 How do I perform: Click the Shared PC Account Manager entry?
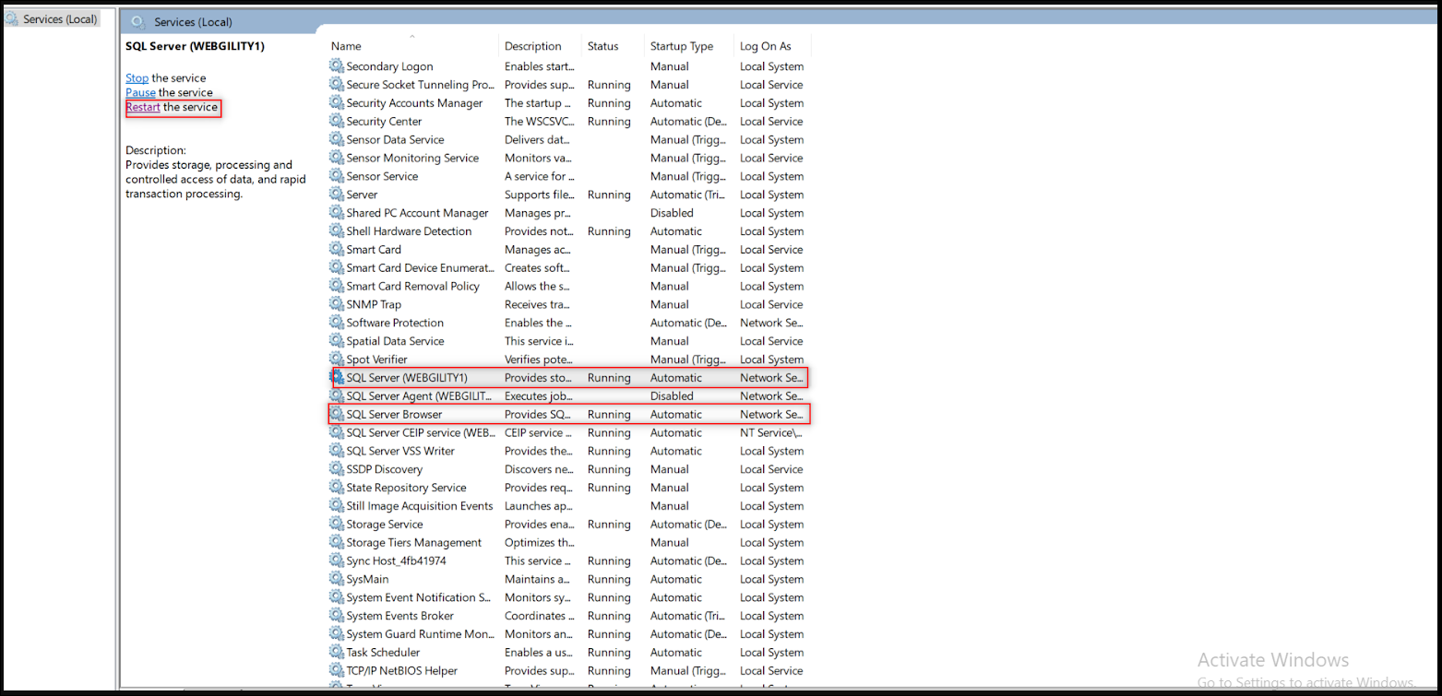417,213
